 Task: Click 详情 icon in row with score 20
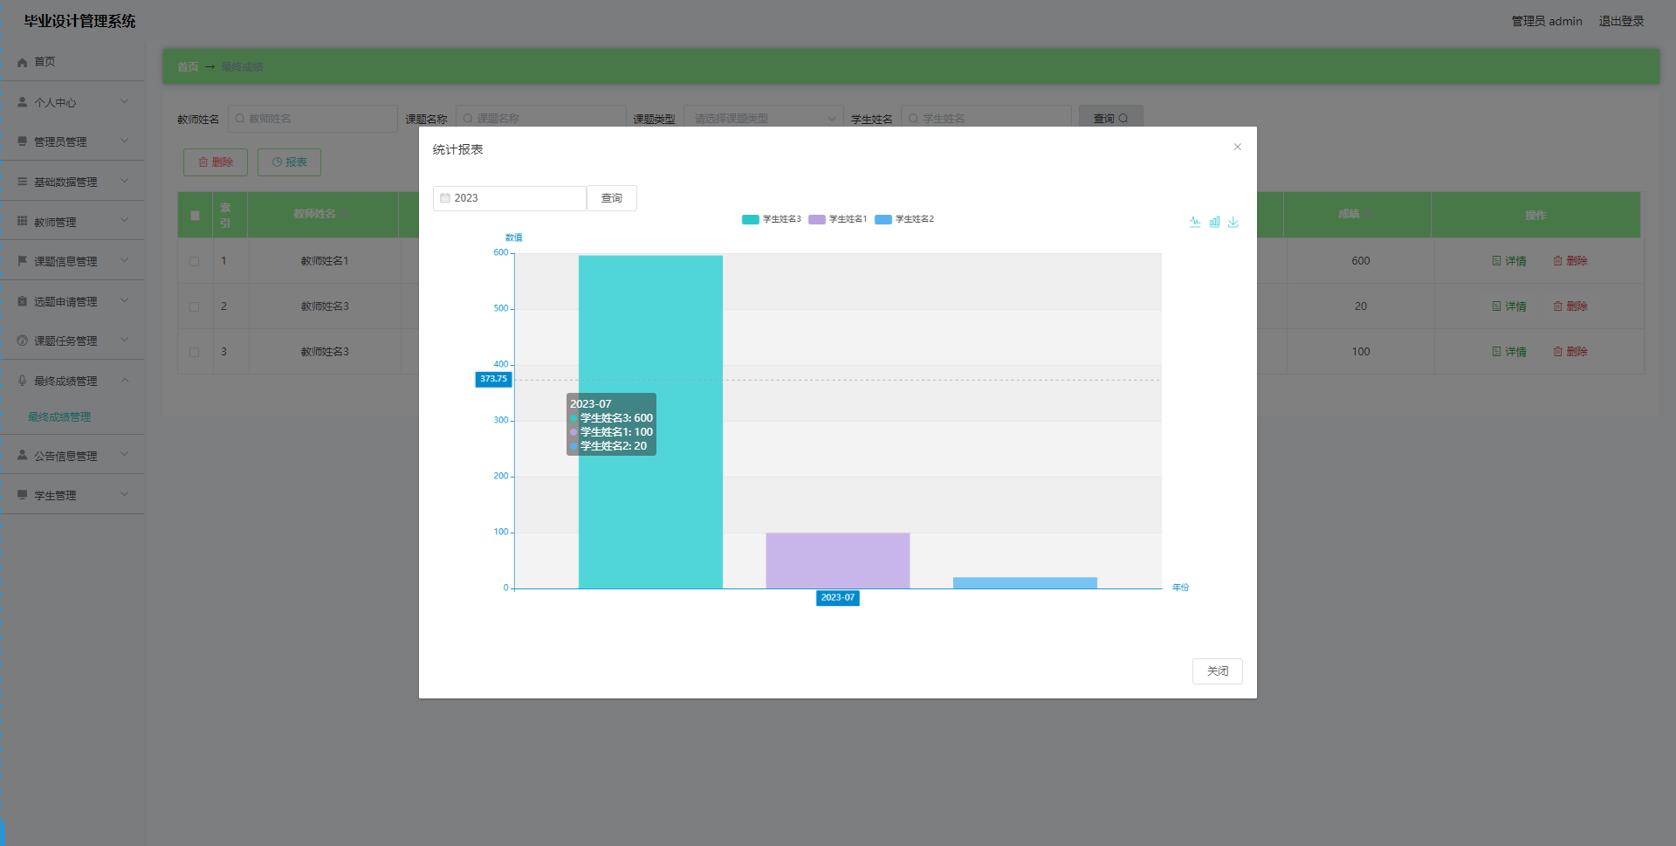click(x=1496, y=306)
